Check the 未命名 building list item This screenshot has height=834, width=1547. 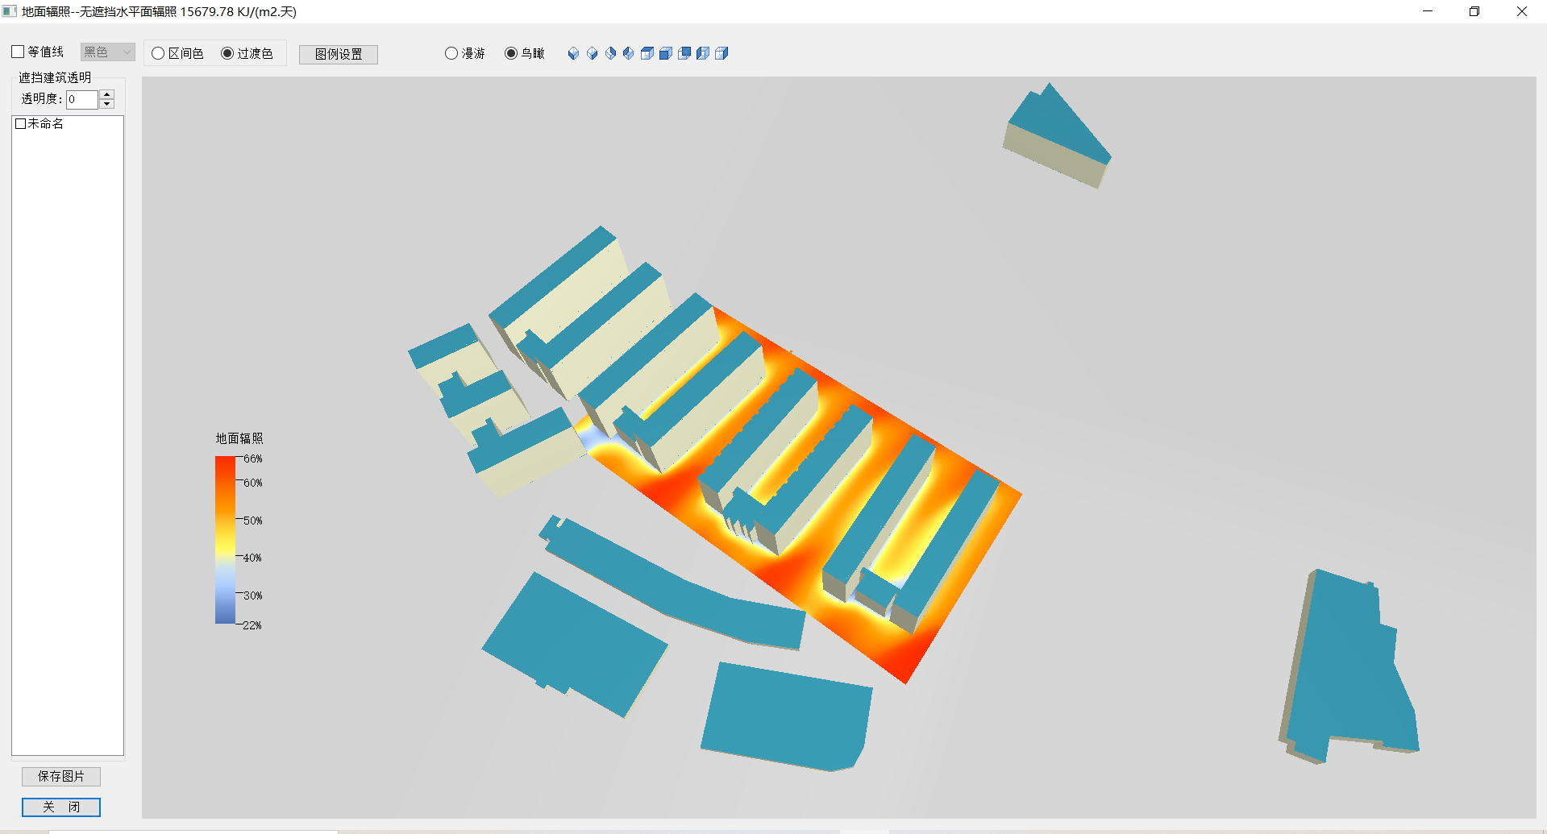point(21,123)
